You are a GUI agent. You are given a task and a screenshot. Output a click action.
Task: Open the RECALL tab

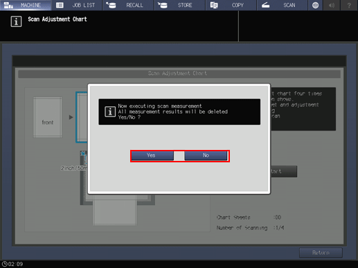click(x=128, y=5)
